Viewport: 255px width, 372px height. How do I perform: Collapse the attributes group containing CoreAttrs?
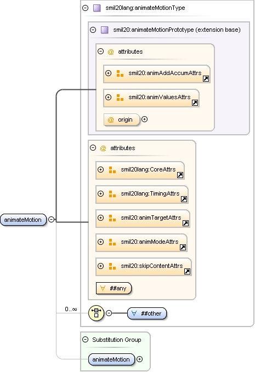point(93,148)
